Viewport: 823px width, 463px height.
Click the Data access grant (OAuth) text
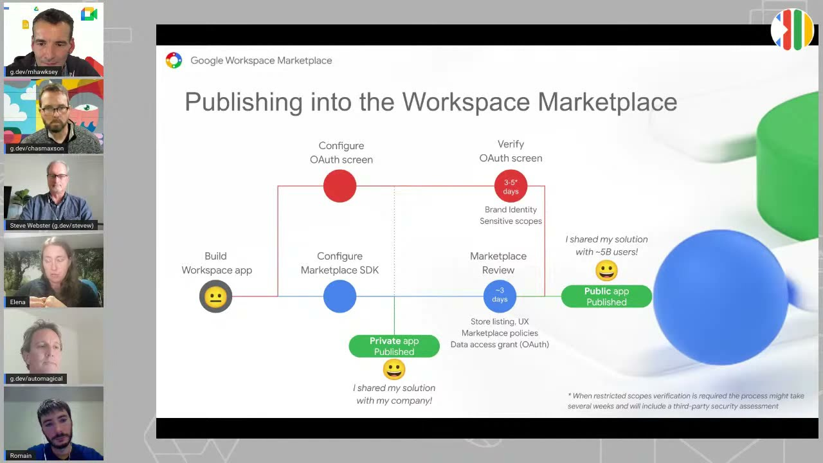coord(500,345)
